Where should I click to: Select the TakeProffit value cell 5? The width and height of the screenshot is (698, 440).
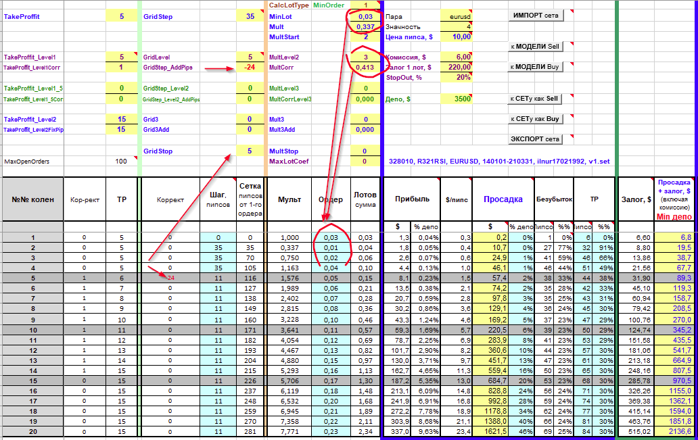[122, 16]
